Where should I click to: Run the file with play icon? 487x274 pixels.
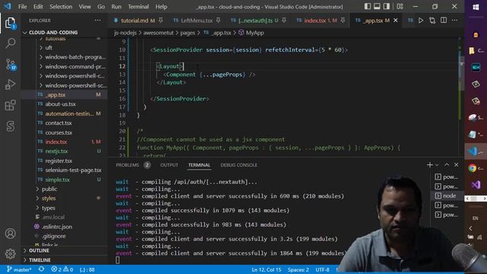coord(421,21)
